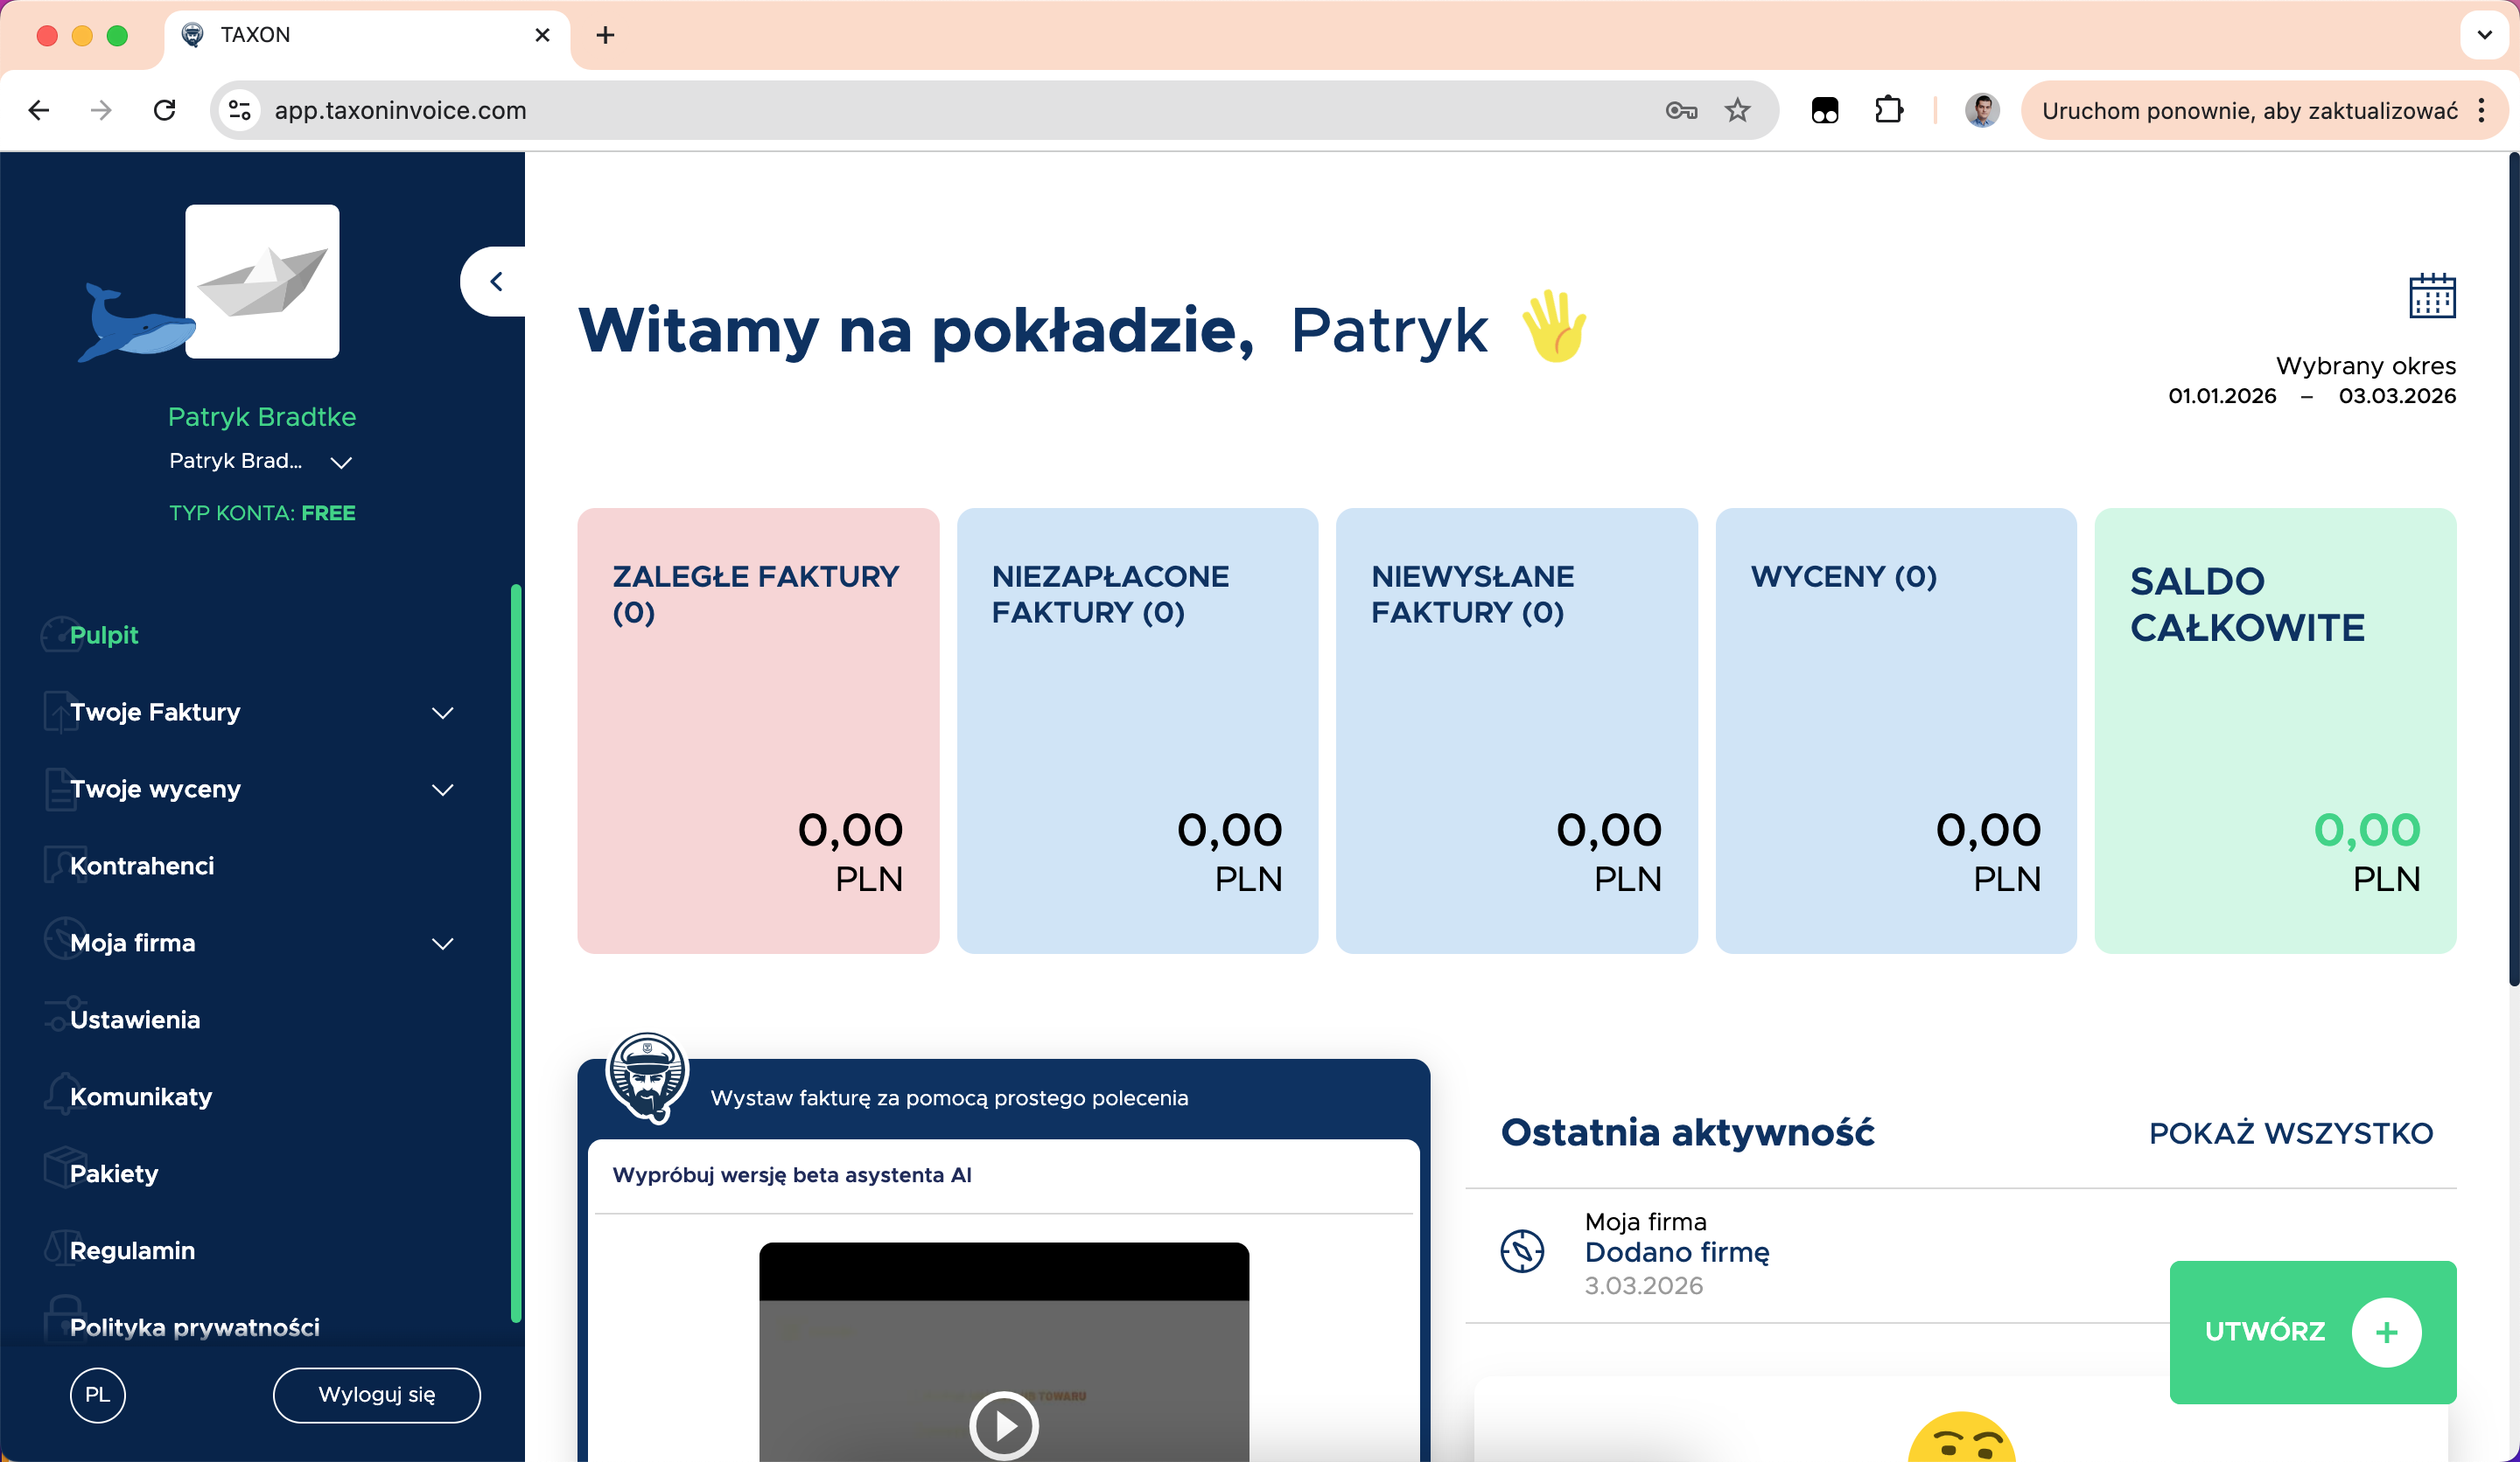Viewport: 2520px width, 1462px height.
Task: Open the Kontrahenci menu item
Action: point(142,866)
